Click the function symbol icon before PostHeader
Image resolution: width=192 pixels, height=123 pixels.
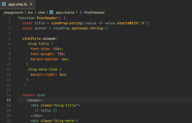81,12
